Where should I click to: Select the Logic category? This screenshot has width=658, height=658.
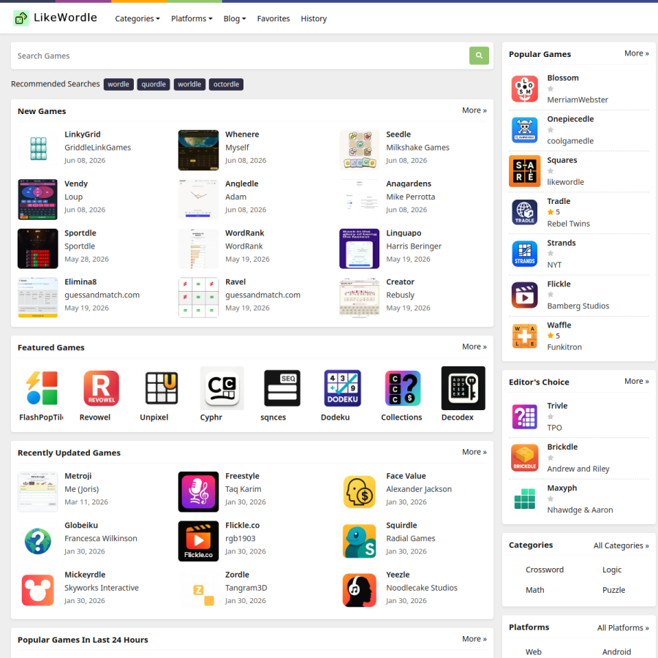pos(611,570)
